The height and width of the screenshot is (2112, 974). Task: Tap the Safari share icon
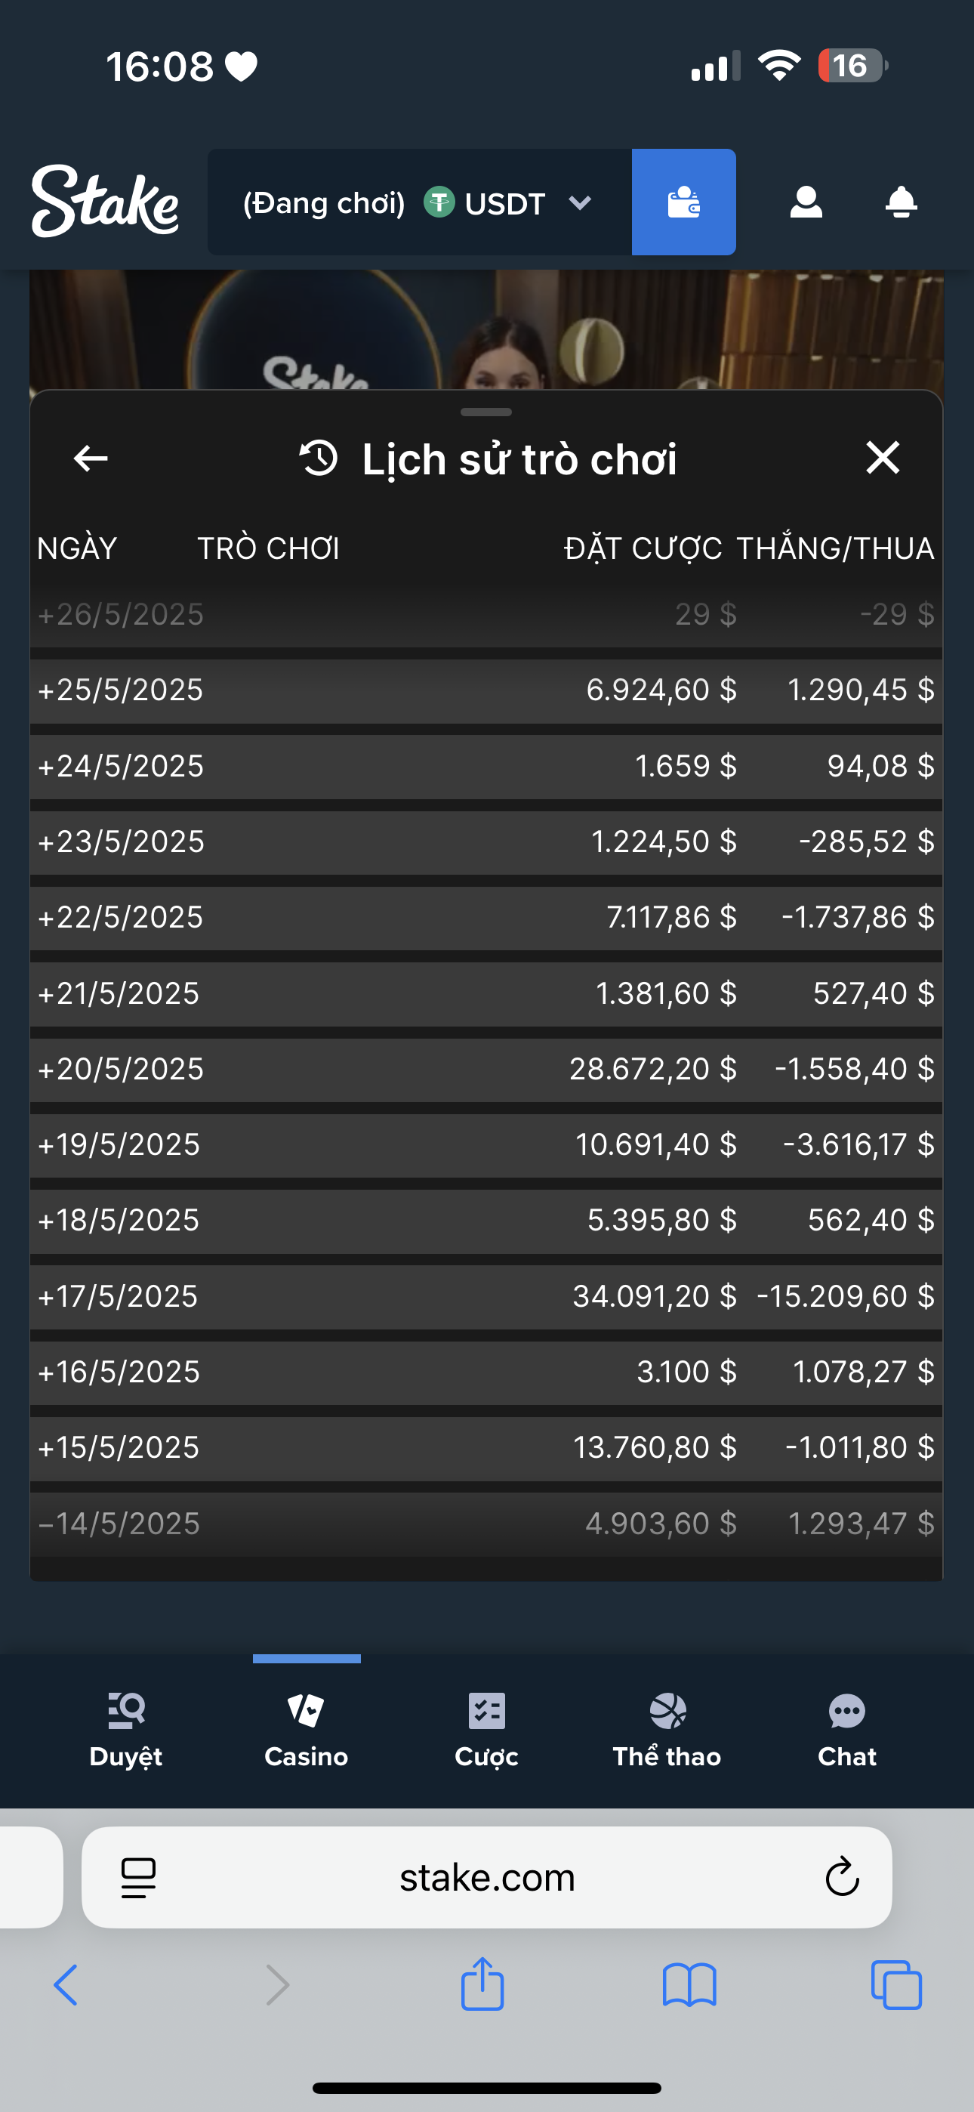[482, 1984]
